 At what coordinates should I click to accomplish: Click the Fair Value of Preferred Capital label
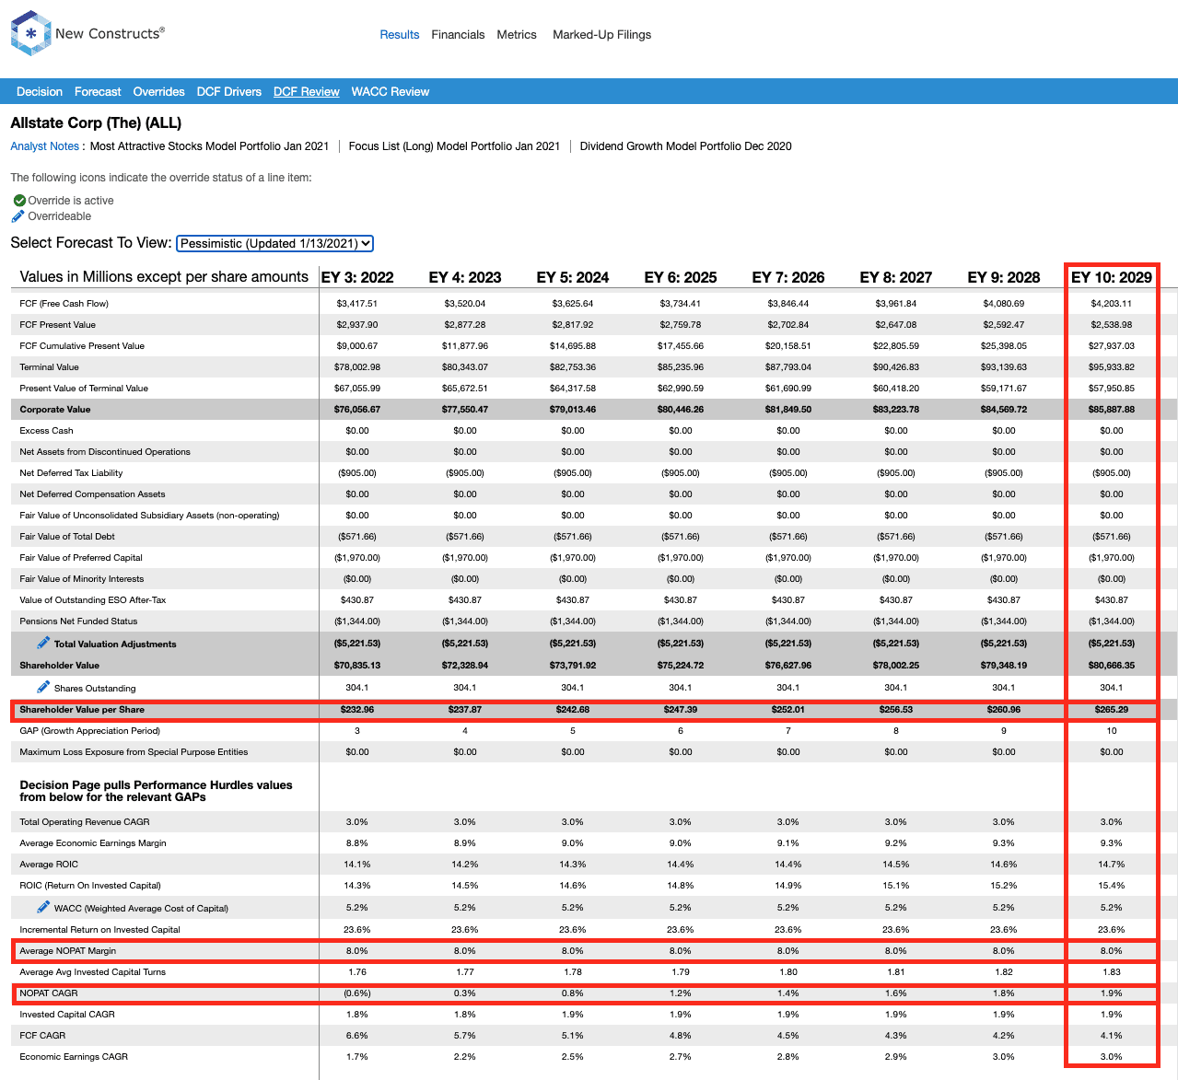pos(81,558)
